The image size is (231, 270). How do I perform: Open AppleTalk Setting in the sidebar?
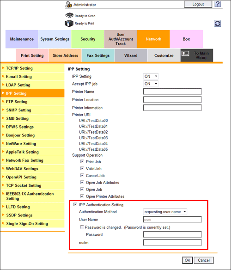[32, 152]
